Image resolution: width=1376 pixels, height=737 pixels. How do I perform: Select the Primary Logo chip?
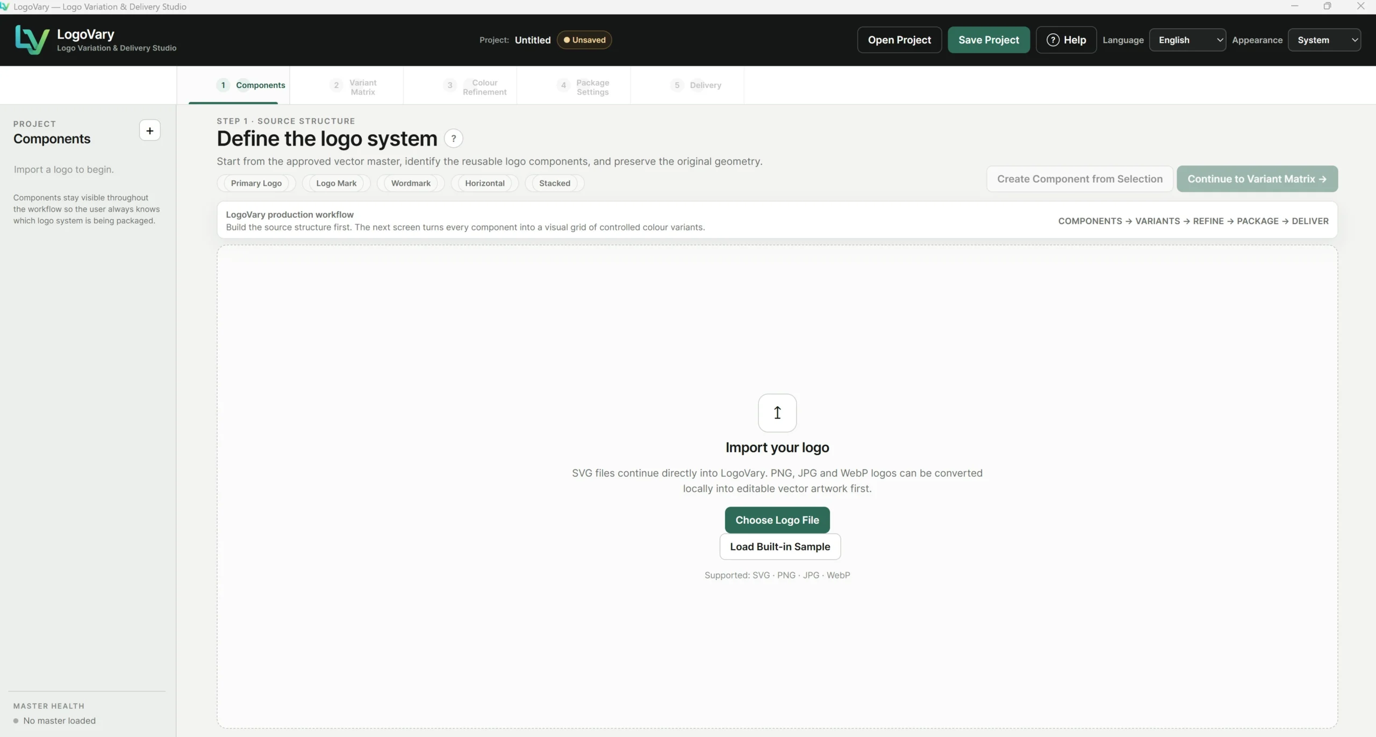[256, 183]
